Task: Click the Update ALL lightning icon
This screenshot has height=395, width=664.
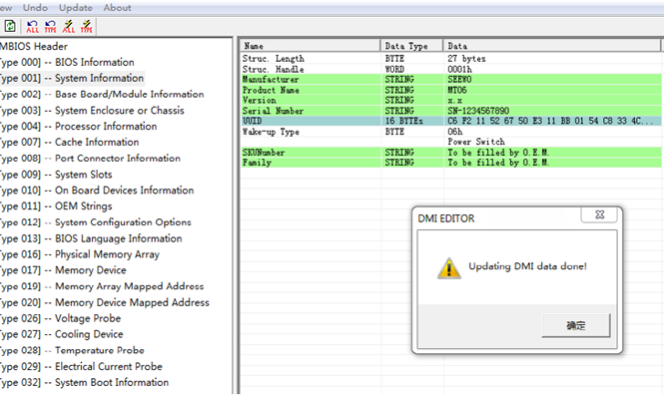Action: (69, 27)
